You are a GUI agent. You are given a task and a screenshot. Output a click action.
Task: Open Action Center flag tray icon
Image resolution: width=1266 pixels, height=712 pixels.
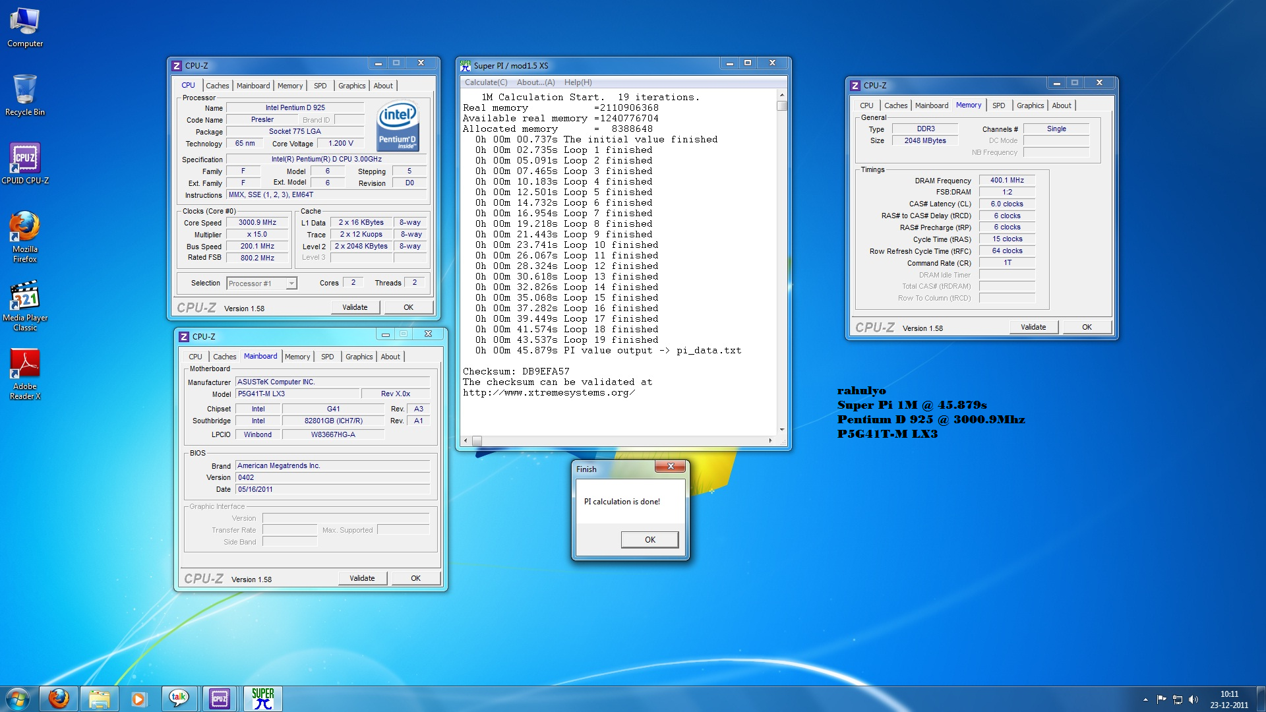click(x=1161, y=699)
